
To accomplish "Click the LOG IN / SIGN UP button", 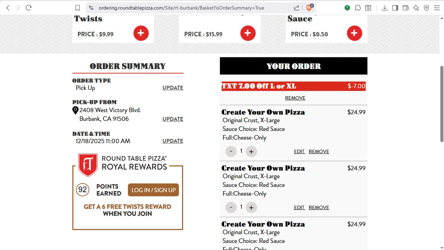I will pyautogui.click(x=153, y=190).
